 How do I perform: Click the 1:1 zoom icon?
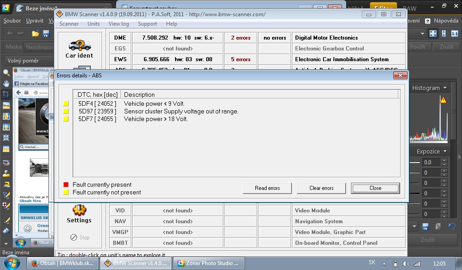coord(454,34)
